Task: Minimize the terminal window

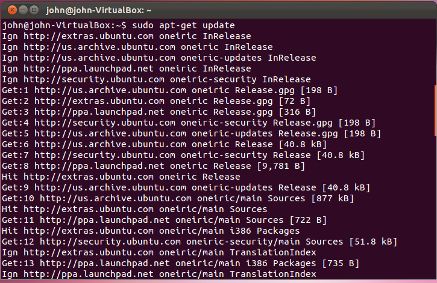Action: tap(23, 10)
